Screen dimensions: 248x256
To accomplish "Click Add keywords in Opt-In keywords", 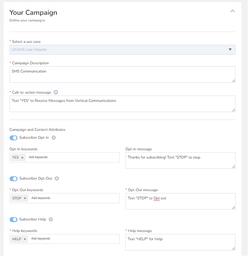I will coord(38,157).
